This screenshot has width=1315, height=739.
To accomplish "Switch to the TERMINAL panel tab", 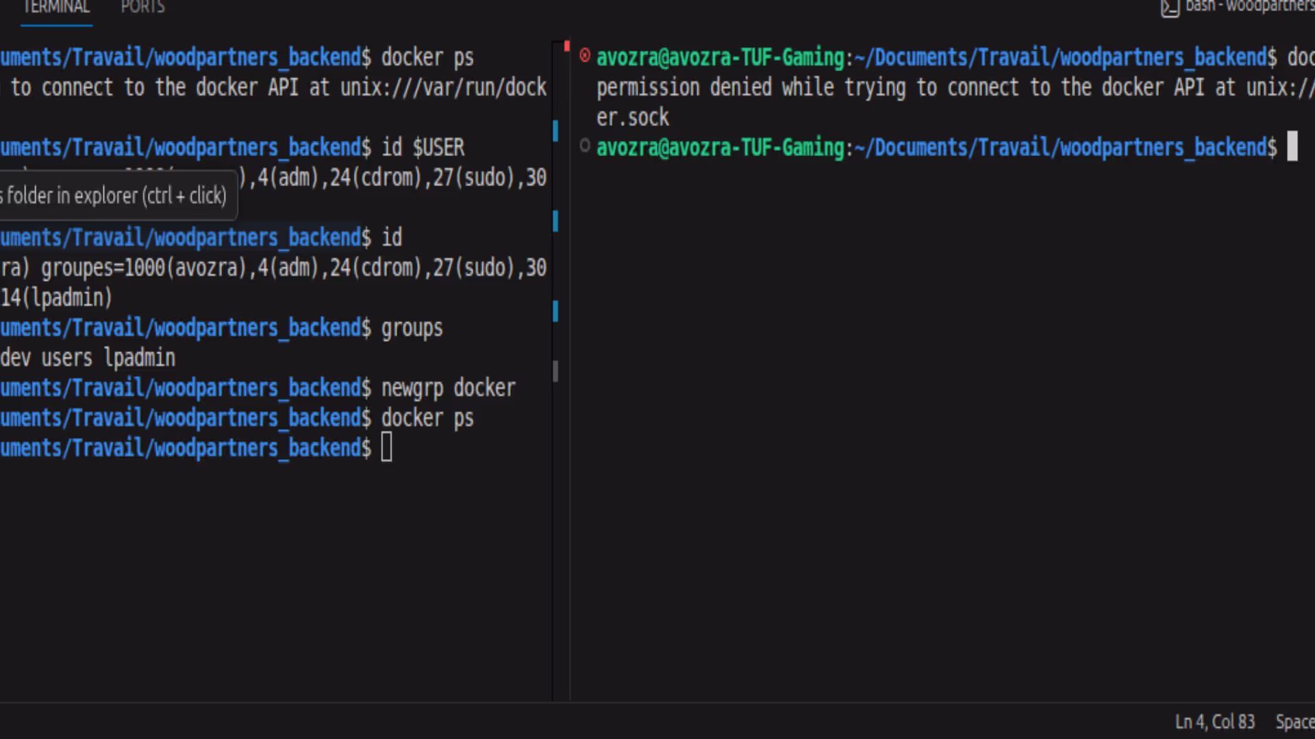I will click(56, 8).
